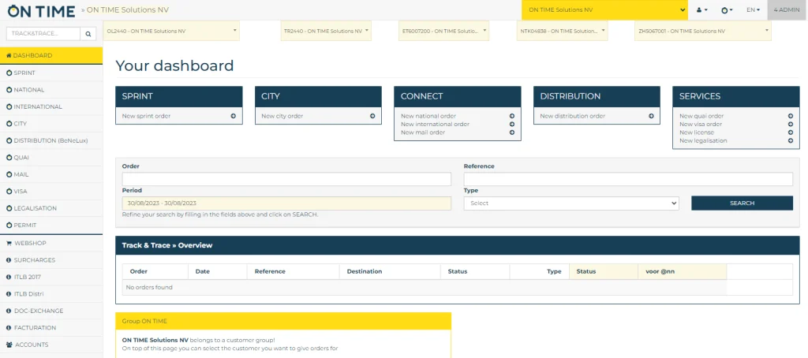Click the Order input field
808x358 pixels.
(x=286, y=179)
